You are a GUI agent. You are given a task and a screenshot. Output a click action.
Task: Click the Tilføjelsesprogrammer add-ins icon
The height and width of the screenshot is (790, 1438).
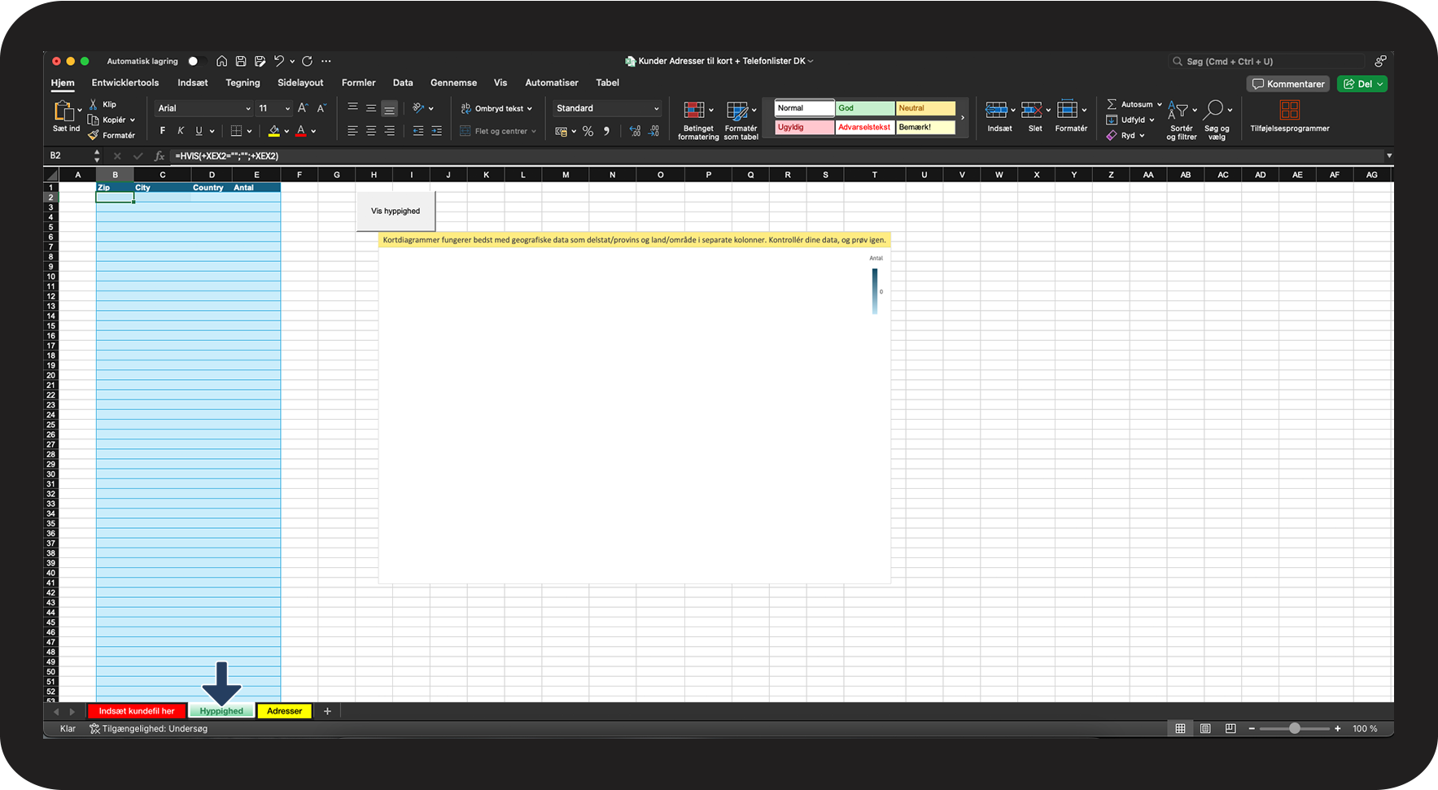(x=1289, y=111)
